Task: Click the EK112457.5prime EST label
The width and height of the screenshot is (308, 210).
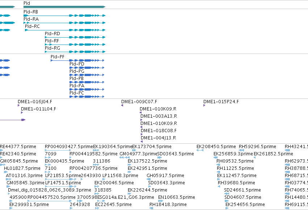Action: click(237, 176)
